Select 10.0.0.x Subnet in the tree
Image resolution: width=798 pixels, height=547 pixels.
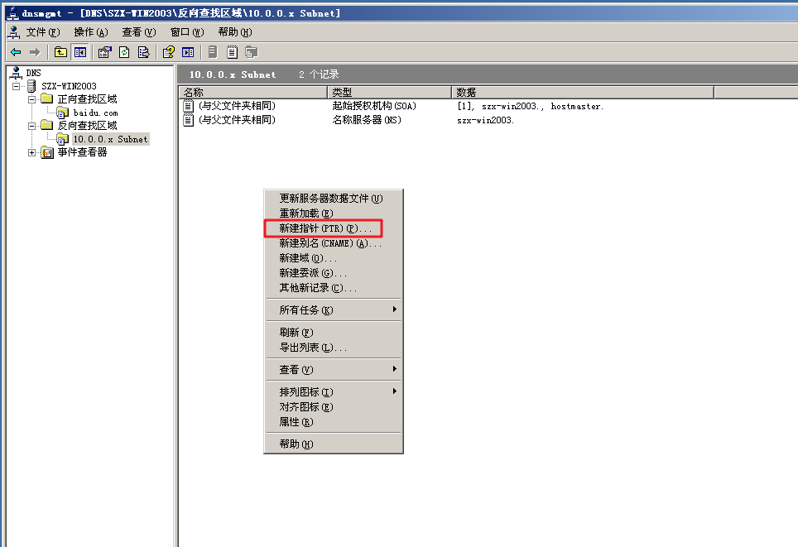[x=110, y=139]
